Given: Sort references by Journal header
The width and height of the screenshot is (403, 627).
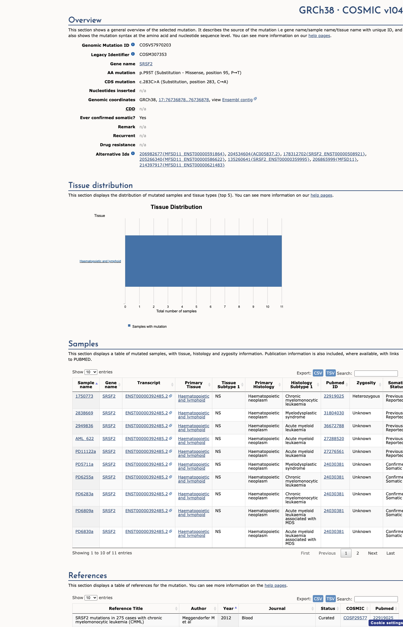Looking at the screenshot, I should [x=277, y=608].
